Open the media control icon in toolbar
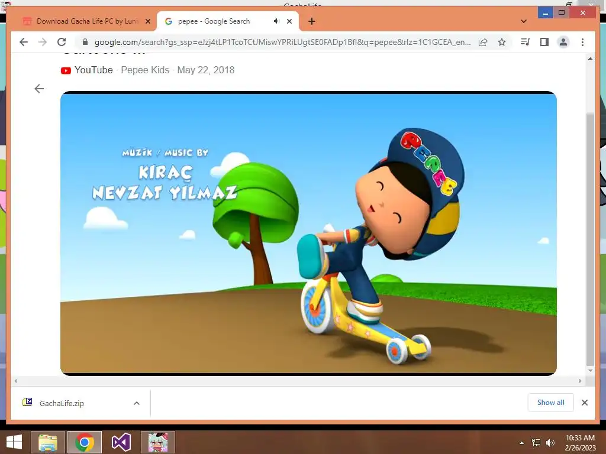606x454 pixels. click(x=526, y=42)
